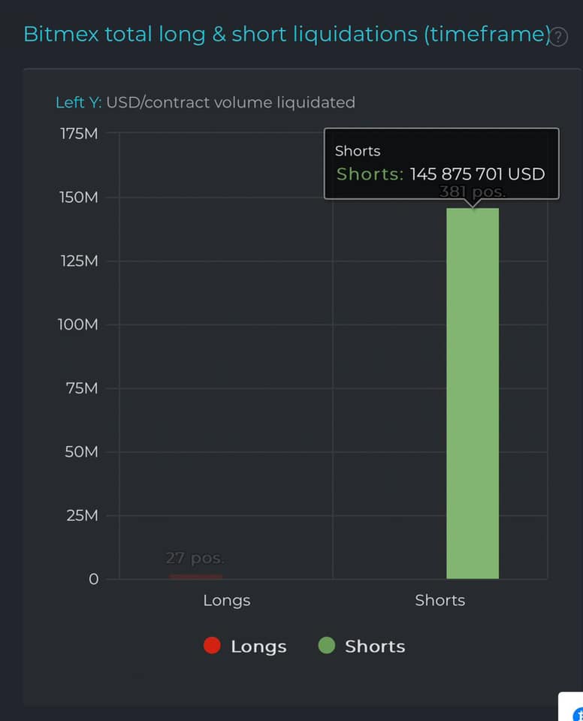The height and width of the screenshot is (721, 583).
Task: Click the 27 pos. label
Action: tap(195, 558)
